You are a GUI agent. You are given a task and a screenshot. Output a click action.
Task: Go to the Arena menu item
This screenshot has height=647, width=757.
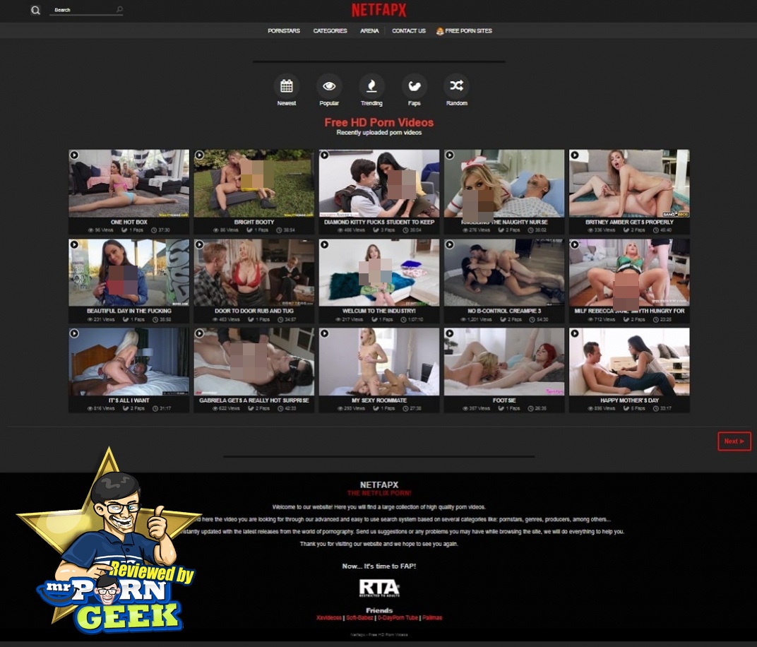click(x=369, y=31)
